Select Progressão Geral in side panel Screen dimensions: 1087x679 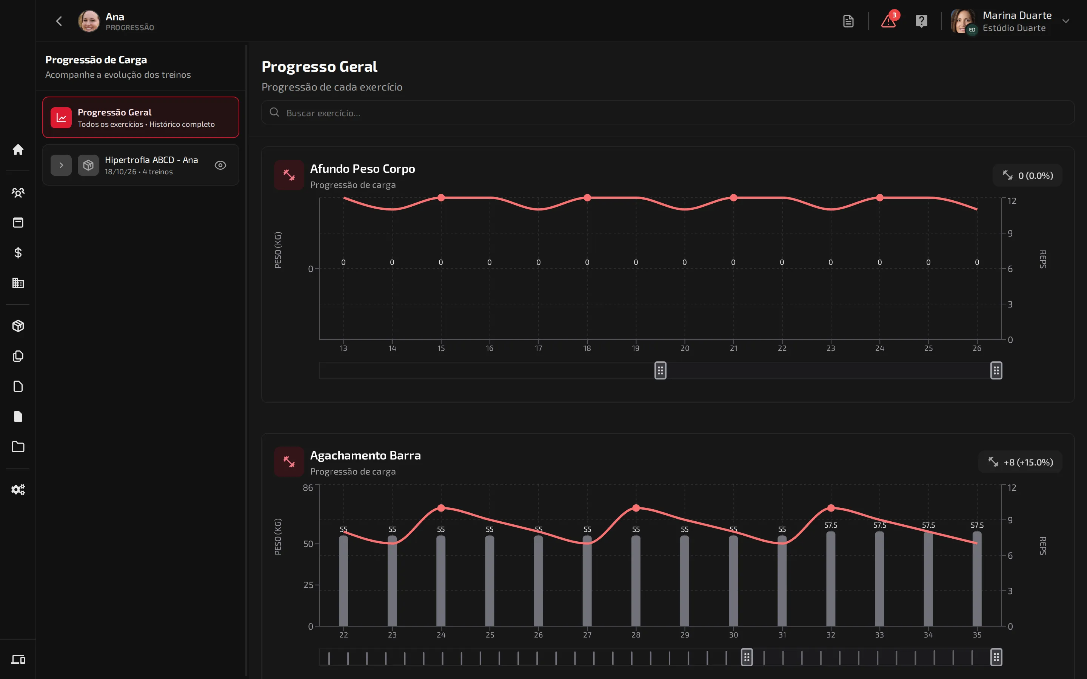click(140, 117)
